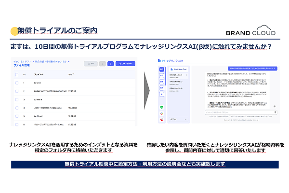
Task: Select the top highlighted sidebar category icon
Action: click(162, 69)
